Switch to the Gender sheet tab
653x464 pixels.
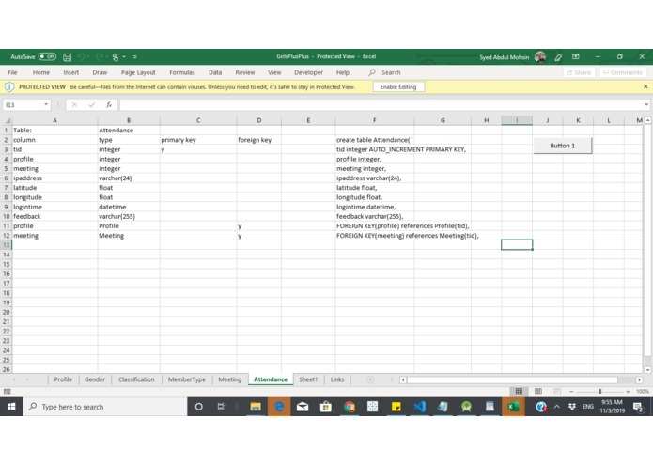click(95, 379)
